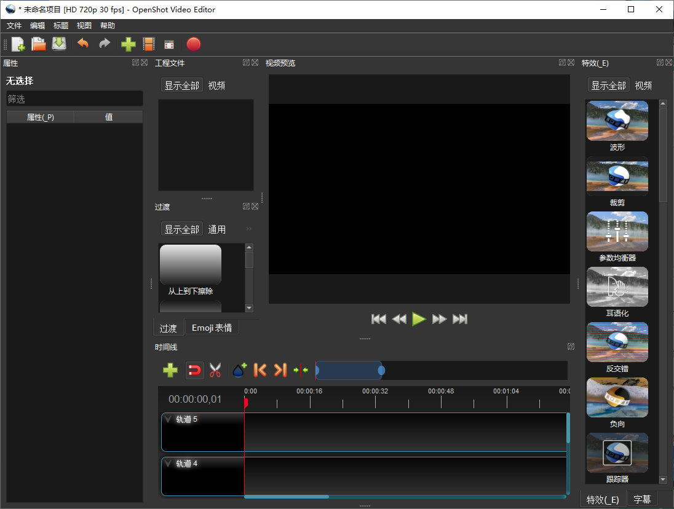Click the 筛选 filter input field
Image resolution: width=674 pixels, height=509 pixels.
(74, 99)
